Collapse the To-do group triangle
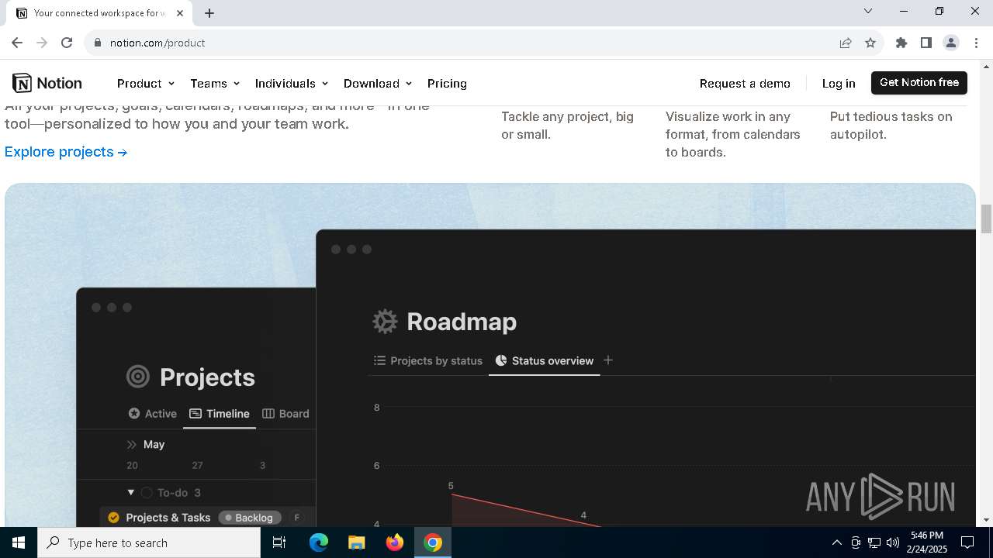The width and height of the screenshot is (993, 558). tap(131, 492)
